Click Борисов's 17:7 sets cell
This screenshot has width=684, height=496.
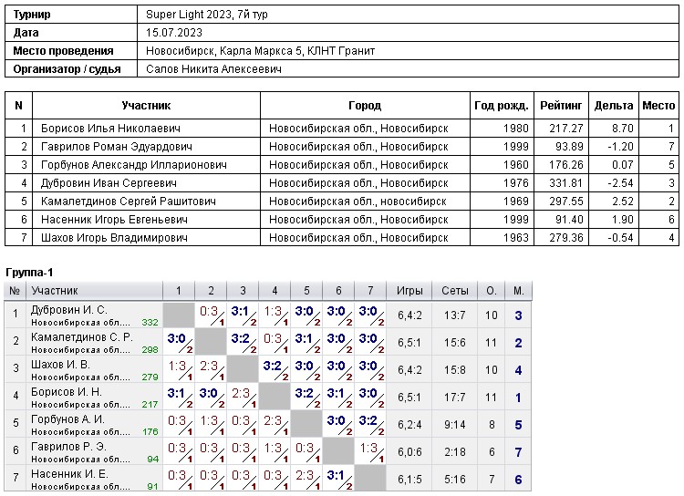[x=455, y=398]
